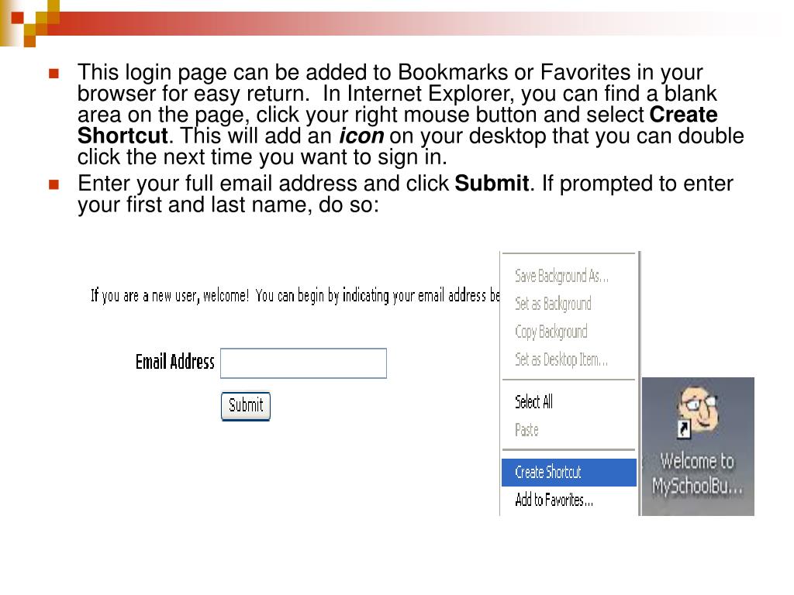Click the first red square bullet point
Image resolution: width=794 pixels, height=595 pixels.
tap(54, 74)
